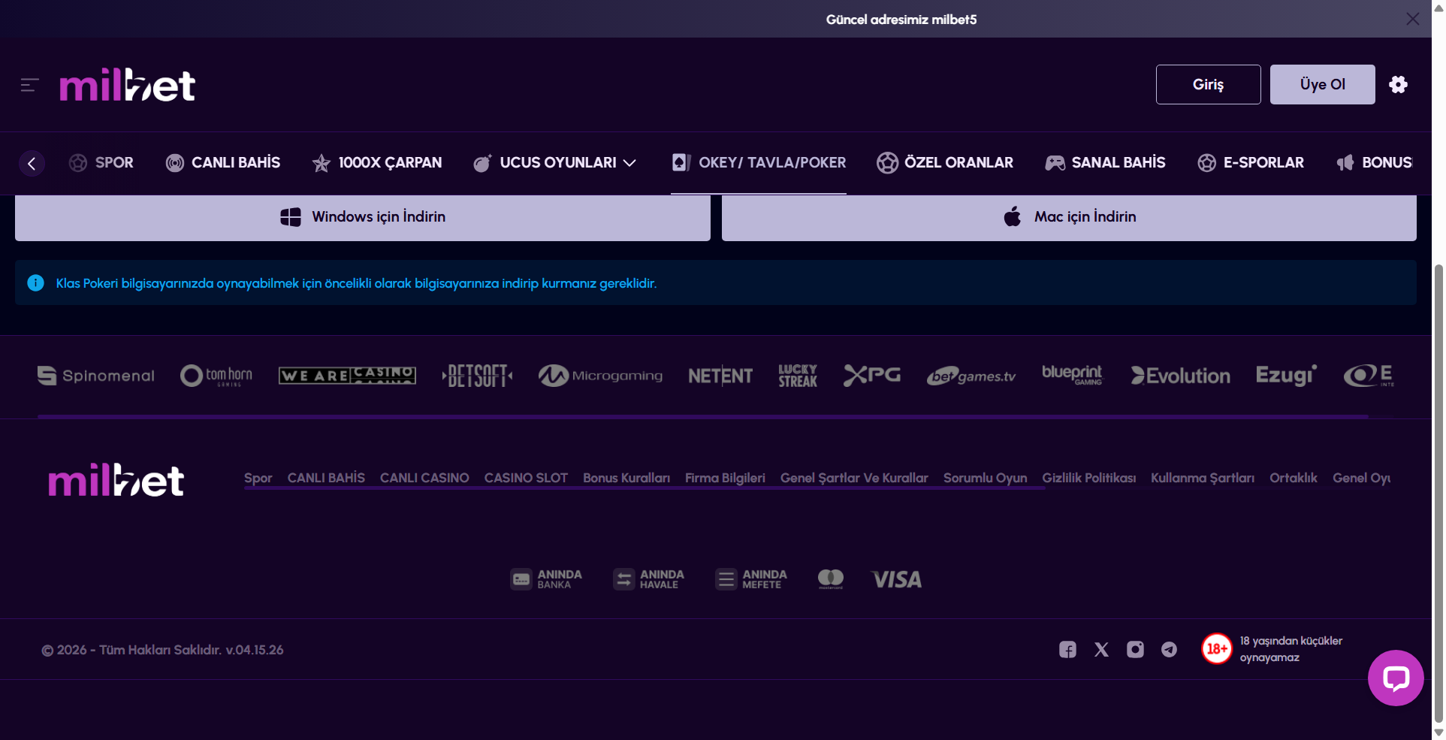Select the OKEY/ TAVLA/POKER tab
1446x740 pixels.
(759, 163)
